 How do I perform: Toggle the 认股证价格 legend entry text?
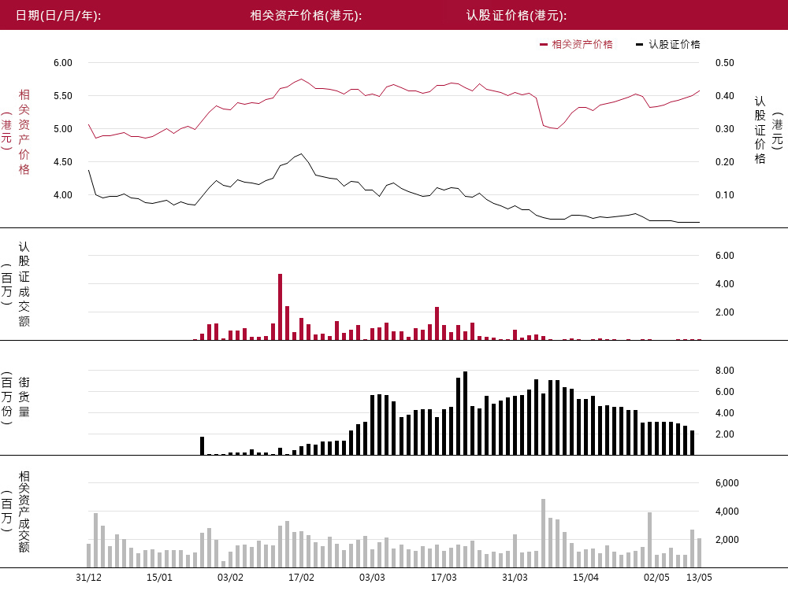(x=675, y=44)
